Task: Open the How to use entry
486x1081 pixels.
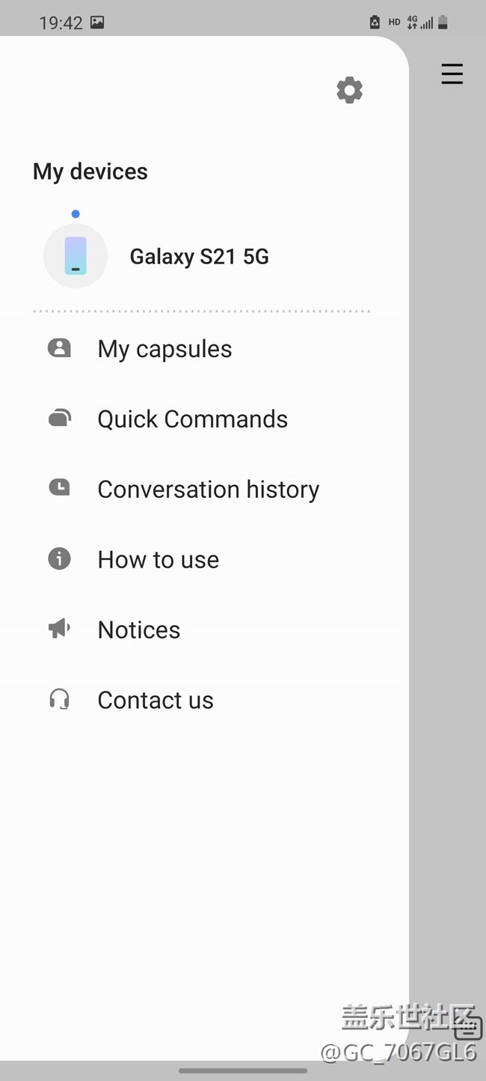Action: [158, 560]
